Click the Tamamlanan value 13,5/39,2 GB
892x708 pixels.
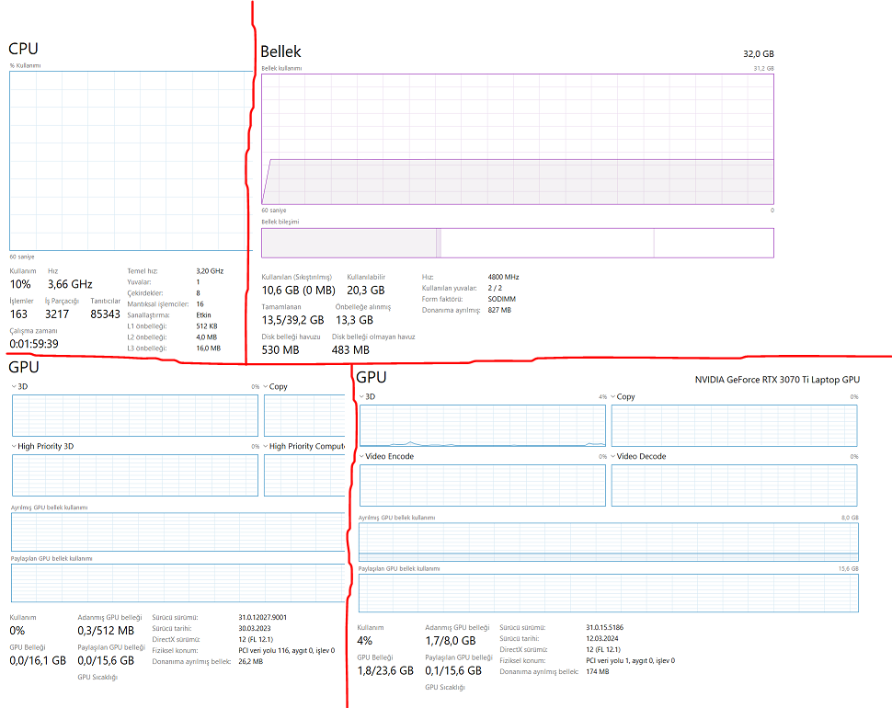coord(293,320)
